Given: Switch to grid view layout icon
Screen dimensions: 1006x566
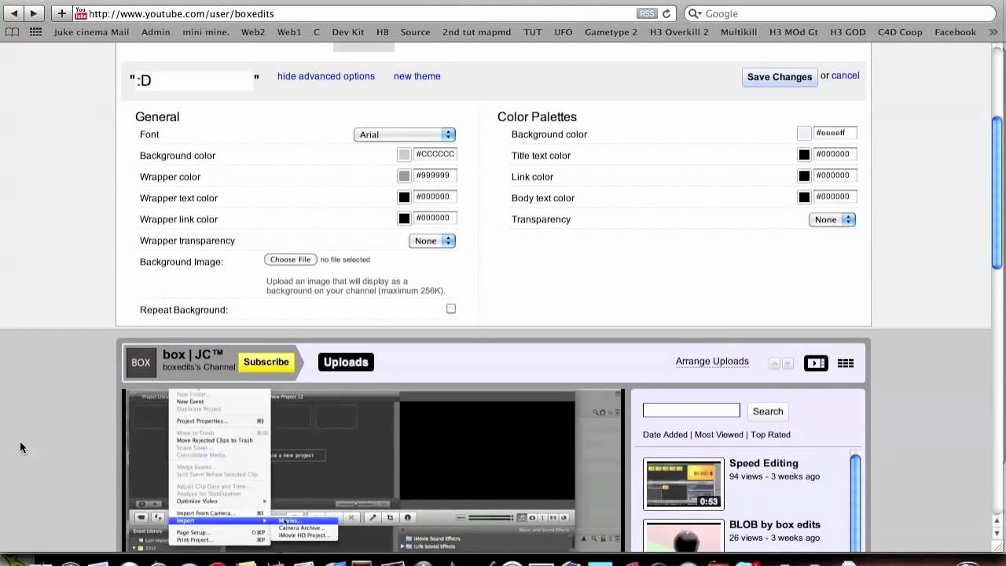Looking at the screenshot, I should coord(846,363).
